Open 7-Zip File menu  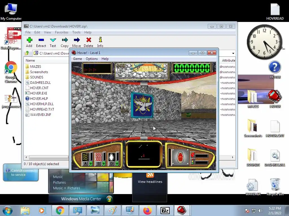28,32
